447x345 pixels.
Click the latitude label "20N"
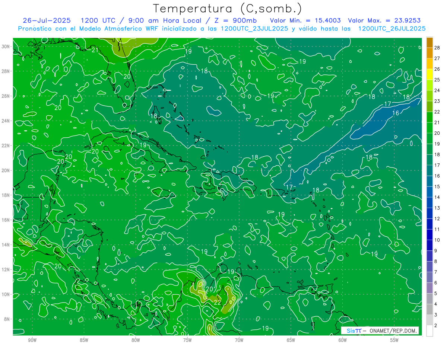[x=6, y=170]
